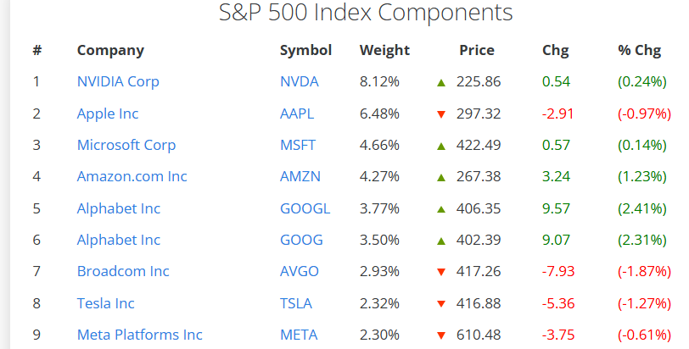Click the % Chg column header
The height and width of the screenshot is (349, 689).
click(639, 51)
